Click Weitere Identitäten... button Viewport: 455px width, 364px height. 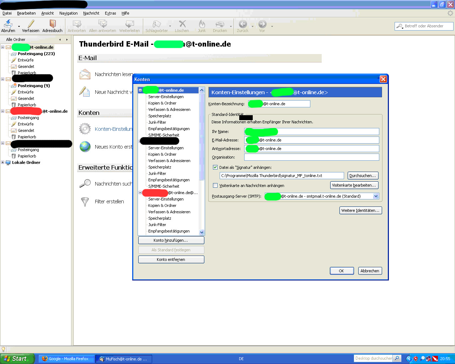click(x=361, y=210)
